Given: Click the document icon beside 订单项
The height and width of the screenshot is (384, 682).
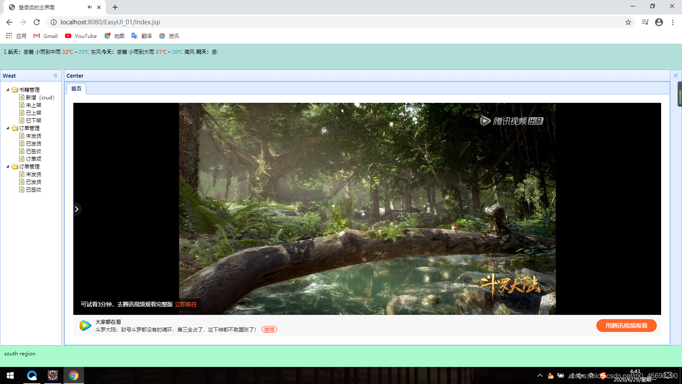Looking at the screenshot, I should pyautogui.click(x=22, y=159).
